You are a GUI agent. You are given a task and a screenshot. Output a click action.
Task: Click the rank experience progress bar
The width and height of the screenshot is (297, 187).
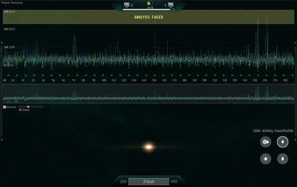click(148, 9)
